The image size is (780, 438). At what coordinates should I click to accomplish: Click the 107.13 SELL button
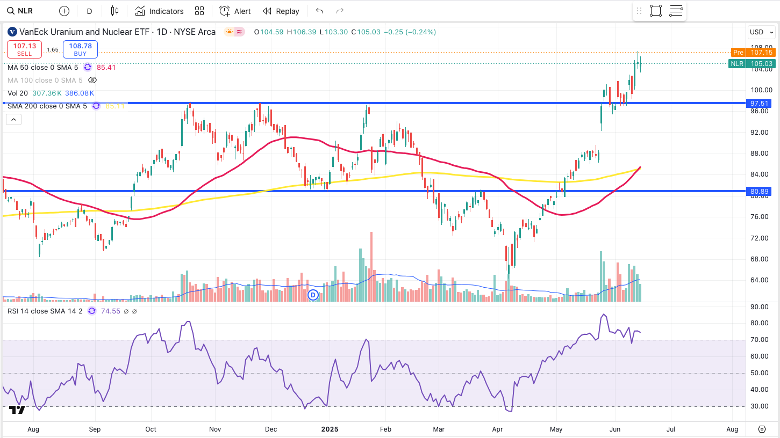24,49
